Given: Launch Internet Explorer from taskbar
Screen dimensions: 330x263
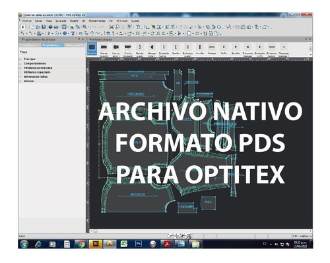Looking at the screenshot, I should (x=38, y=244).
